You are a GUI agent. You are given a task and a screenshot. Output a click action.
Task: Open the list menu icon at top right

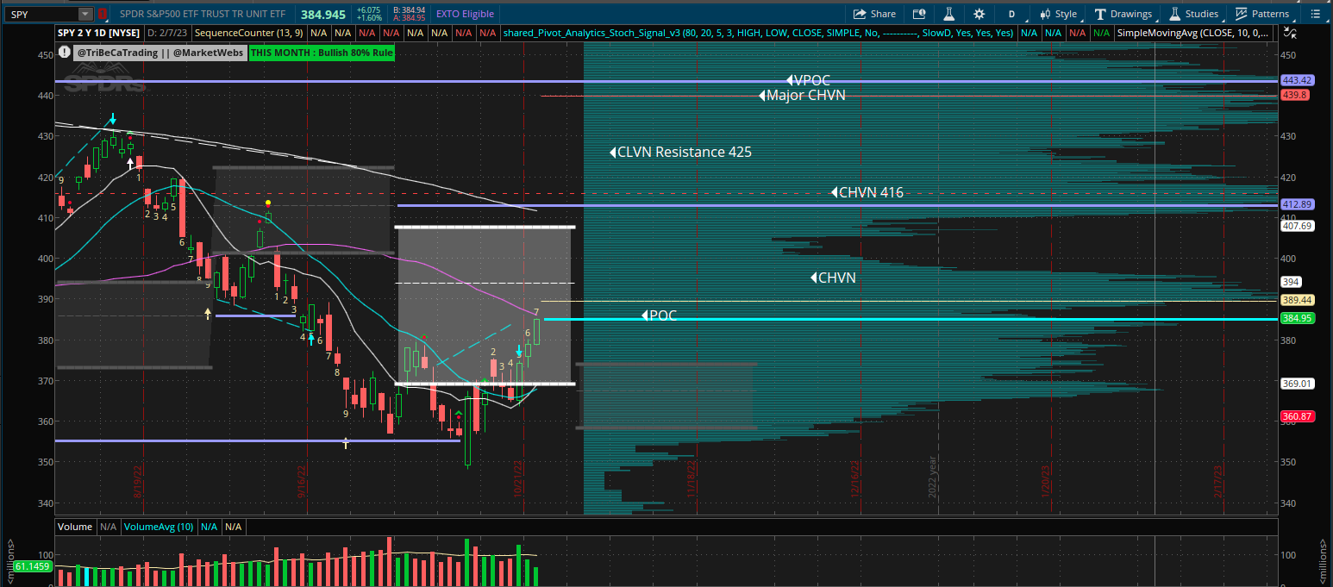point(1315,14)
